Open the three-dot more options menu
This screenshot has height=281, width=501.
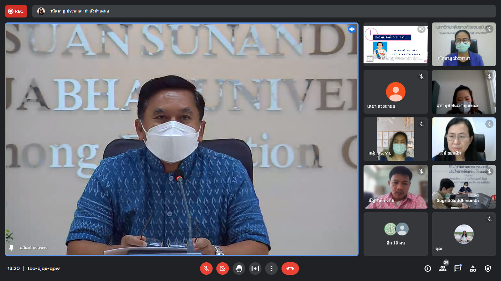pyautogui.click(x=271, y=269)
